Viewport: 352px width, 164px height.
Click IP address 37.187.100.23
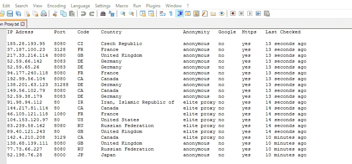(26, 49)
